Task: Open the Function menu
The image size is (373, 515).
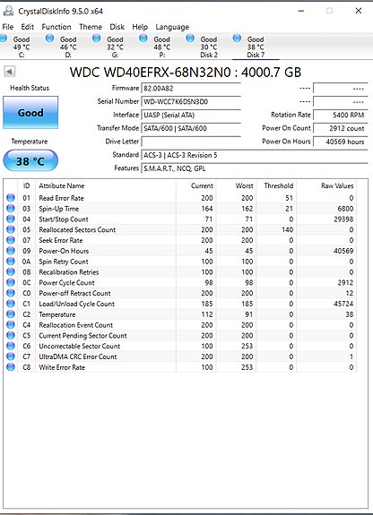Action: [x=56, y=27]
